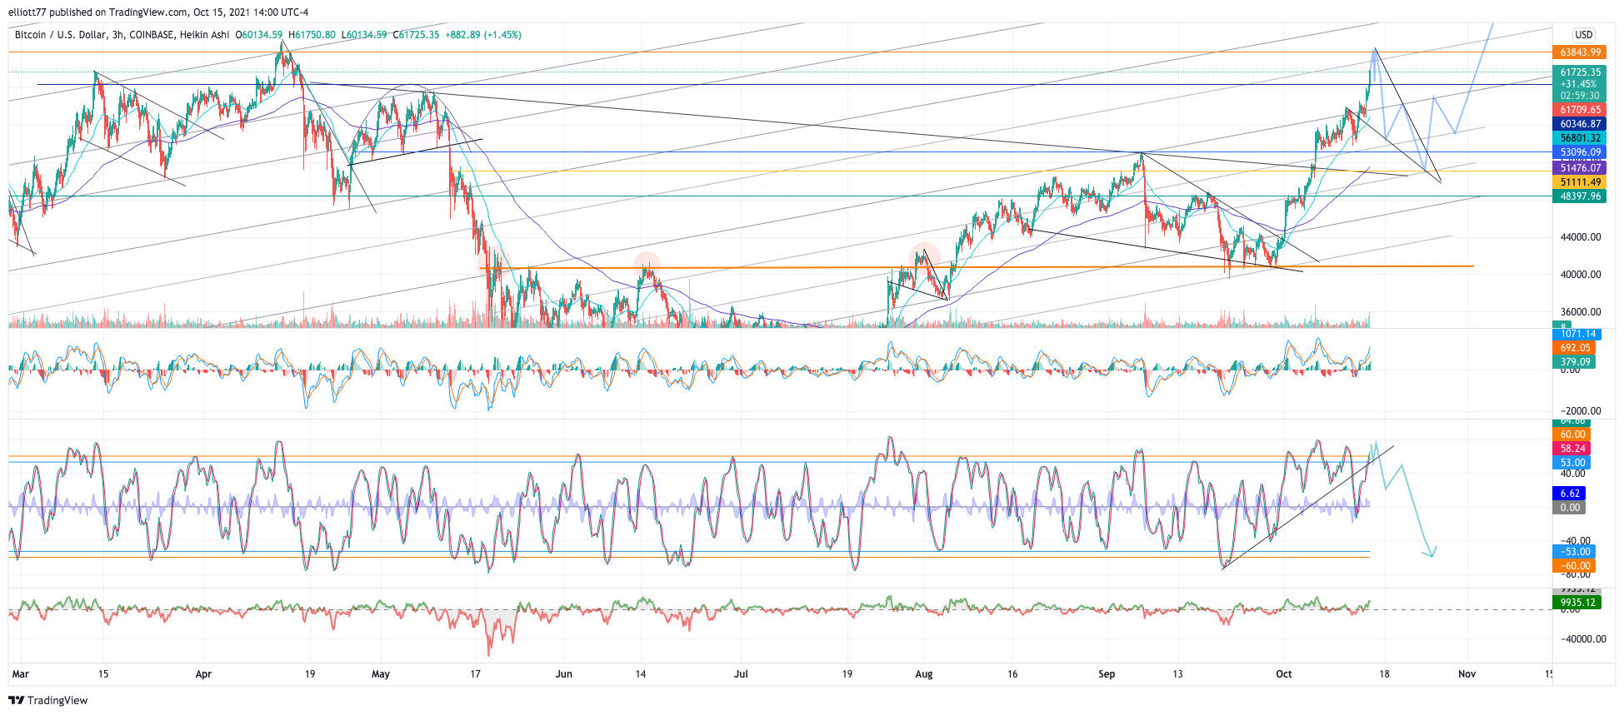
Task: Select the green 48397.96 price label
Action: (1580, 196)
